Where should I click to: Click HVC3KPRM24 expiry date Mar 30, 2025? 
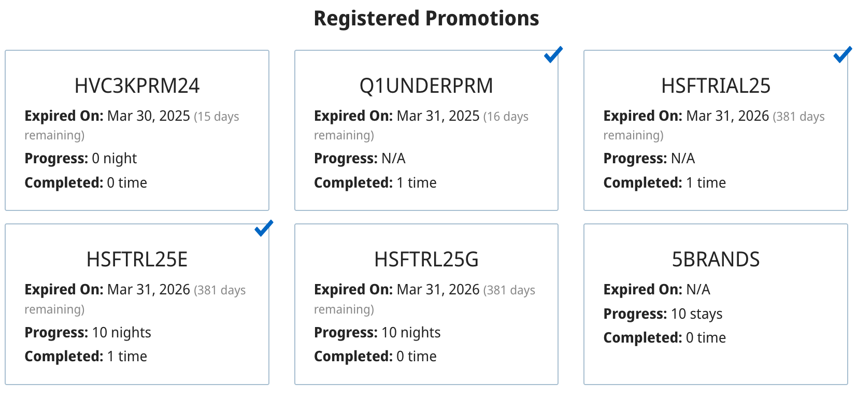coord(149,116)
